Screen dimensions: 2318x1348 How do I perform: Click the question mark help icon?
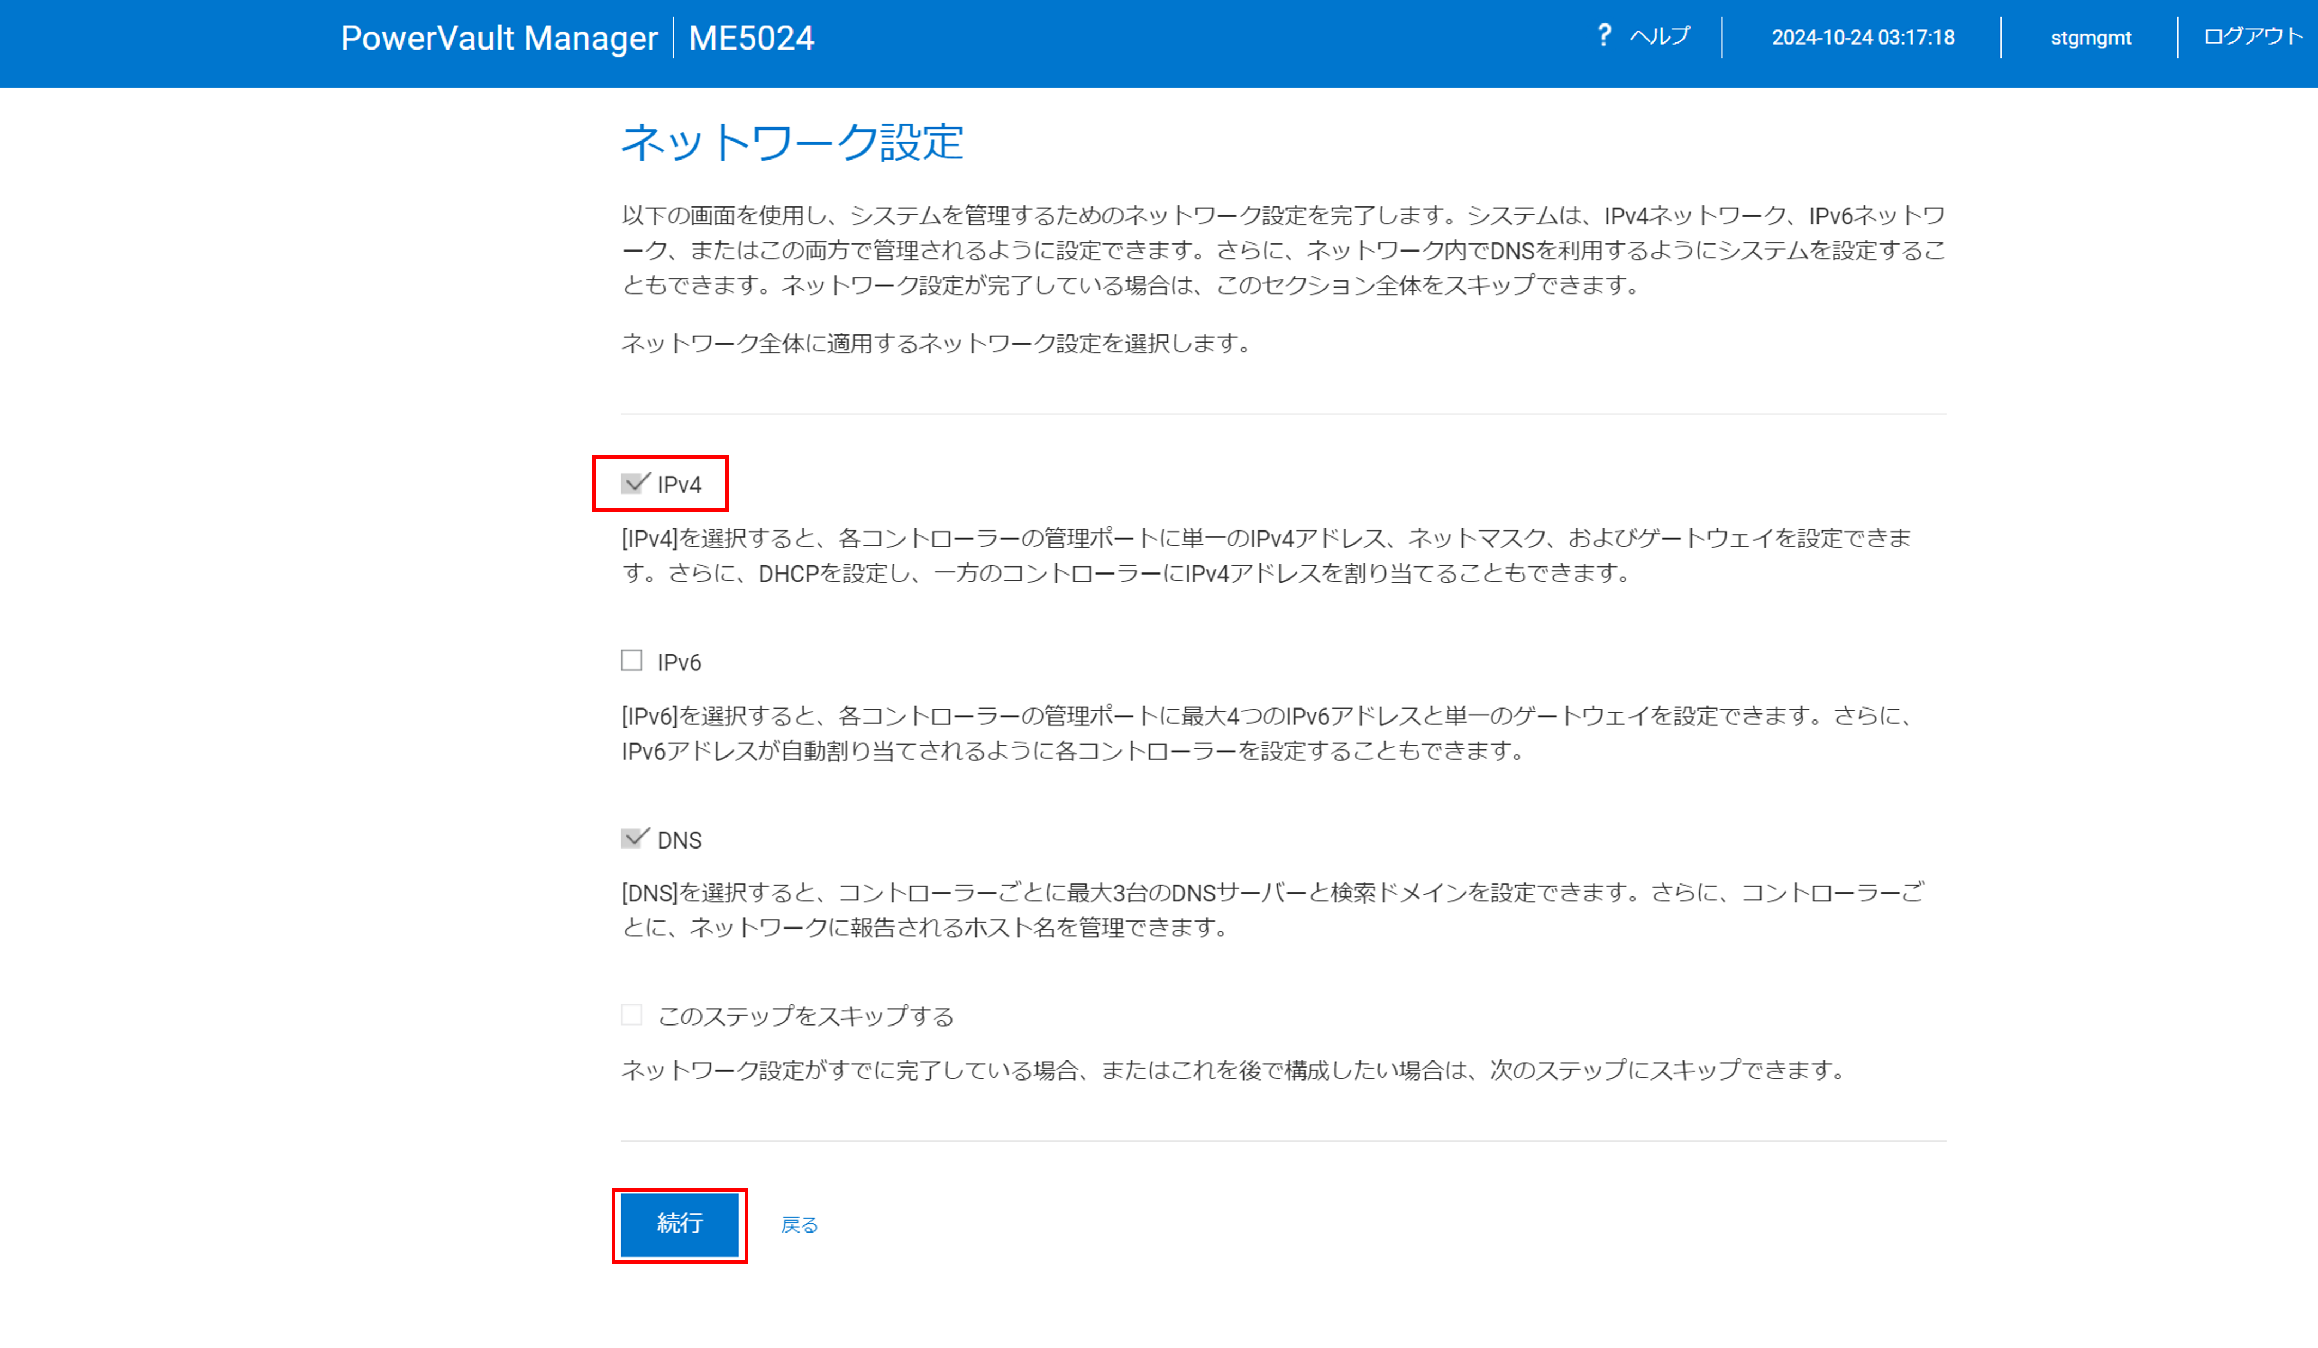(x=1603, y=36)
